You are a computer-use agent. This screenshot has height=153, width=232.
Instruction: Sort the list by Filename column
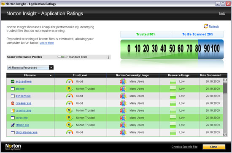point(30,75)
